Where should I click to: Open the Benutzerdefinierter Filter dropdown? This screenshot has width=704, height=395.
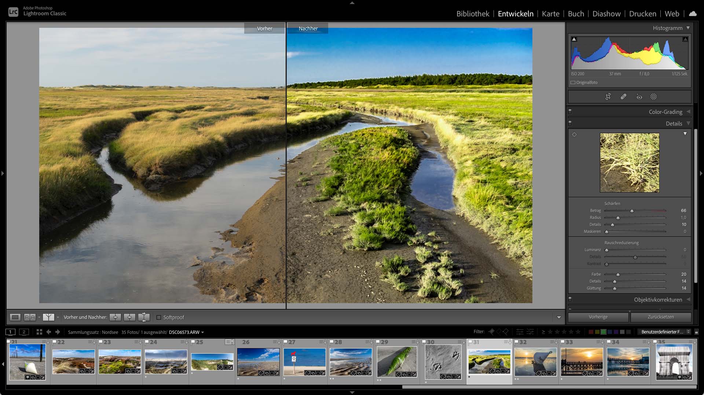click(x=663, y=332)
